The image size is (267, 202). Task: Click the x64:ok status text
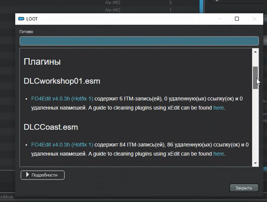pyautogui.click(x=7, y=197)
